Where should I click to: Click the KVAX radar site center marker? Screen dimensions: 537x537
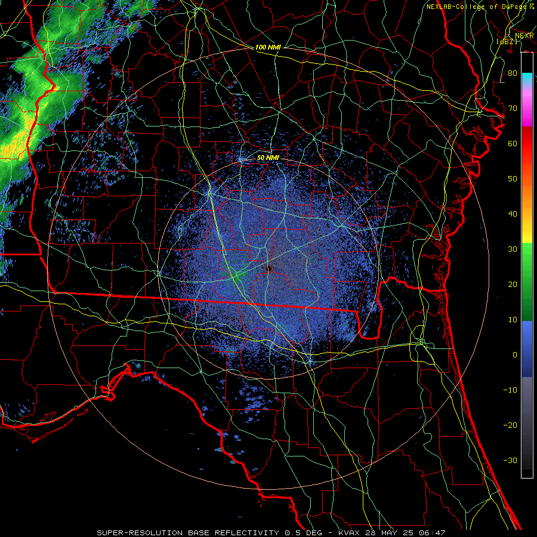(x=269, y=268)
